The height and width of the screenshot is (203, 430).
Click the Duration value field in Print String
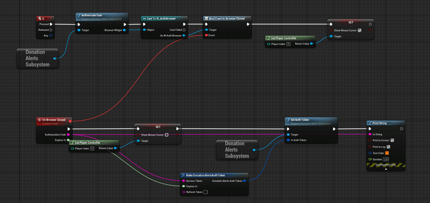(x=386, y=159)
